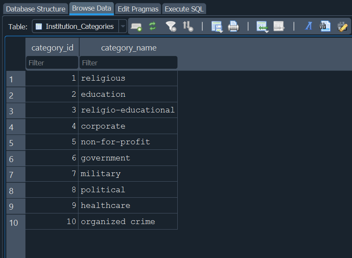Screen dimensions: 352x258
Task: Focus the category_id Filter field
Action: tap(52, 63)
